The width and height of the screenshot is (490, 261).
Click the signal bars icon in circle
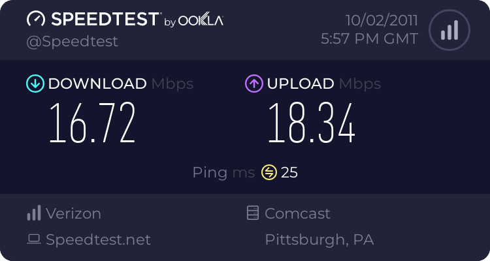(x=449, y=31)
